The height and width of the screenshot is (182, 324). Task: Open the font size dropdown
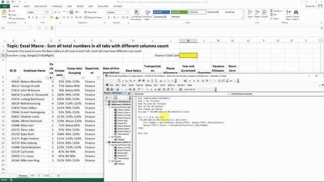52,12
